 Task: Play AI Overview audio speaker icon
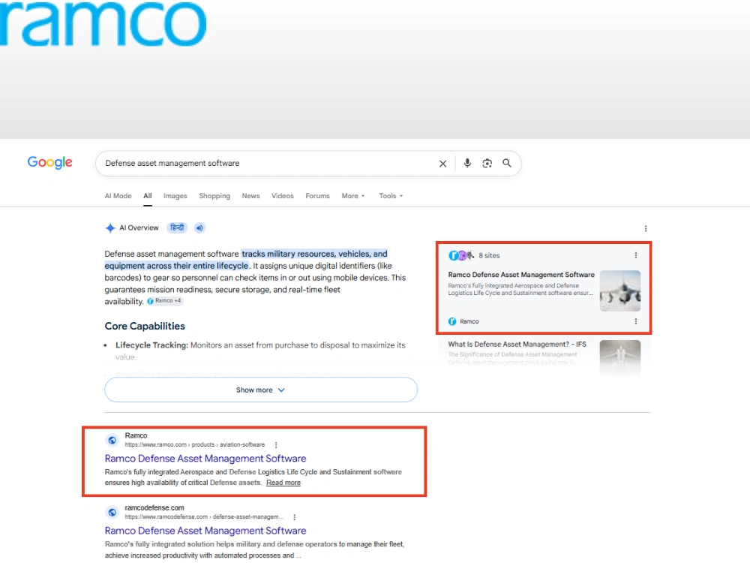(x=199, y=228)
